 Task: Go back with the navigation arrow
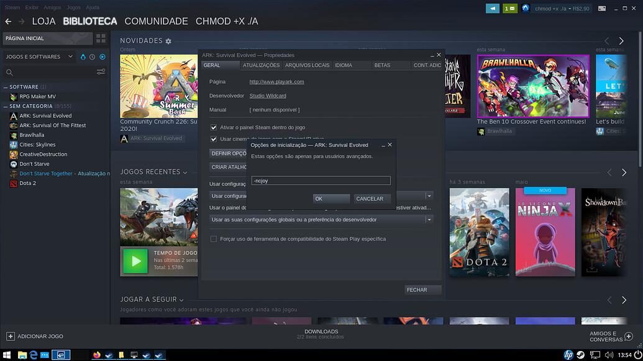pyautogui.click(x=8, y=21)
